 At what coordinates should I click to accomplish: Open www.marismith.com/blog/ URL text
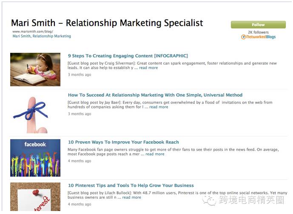pyautogui.click(x=33, y=31)
